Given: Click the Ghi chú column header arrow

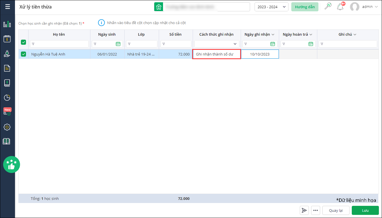Looking at the screenshot, I should pos(355,35).
